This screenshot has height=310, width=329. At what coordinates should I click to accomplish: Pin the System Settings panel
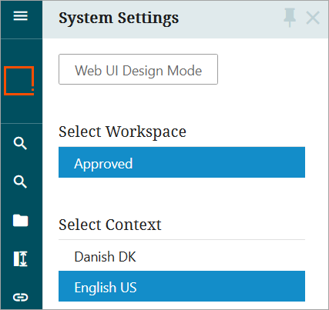tap(290, 18)
